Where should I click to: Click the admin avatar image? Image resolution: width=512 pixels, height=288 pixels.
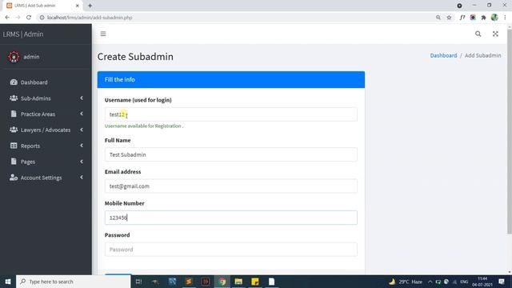click(14, 57)
